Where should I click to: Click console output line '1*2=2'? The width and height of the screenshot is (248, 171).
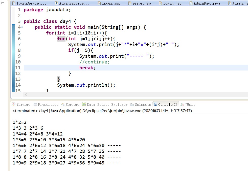coord(20,122)
